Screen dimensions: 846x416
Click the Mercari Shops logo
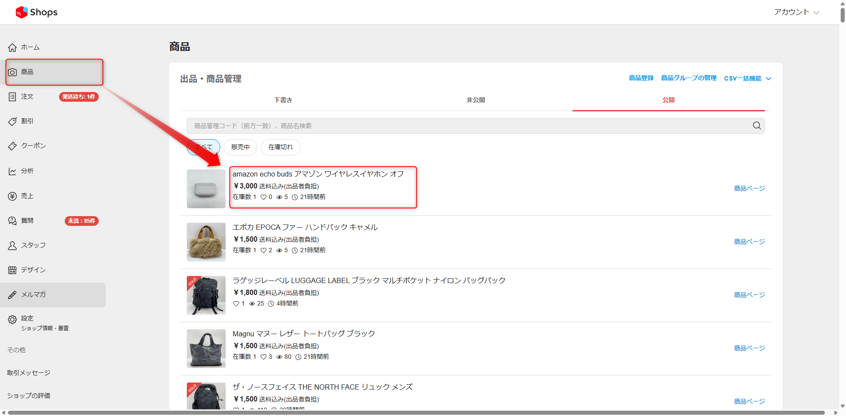point(37,12)
